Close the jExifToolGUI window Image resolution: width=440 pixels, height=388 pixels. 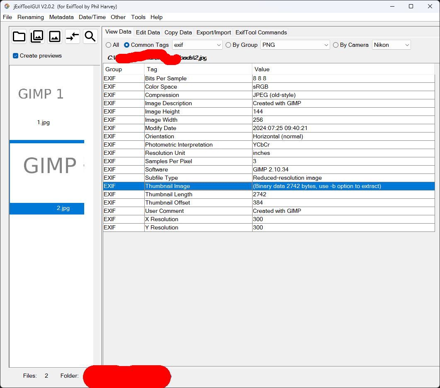pyautogui.click(x=430, y=6)
